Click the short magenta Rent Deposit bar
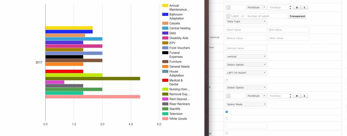Image resolution: width=347 pixels, height=136 pixels. pyautogui.click(x=55, y=82)
